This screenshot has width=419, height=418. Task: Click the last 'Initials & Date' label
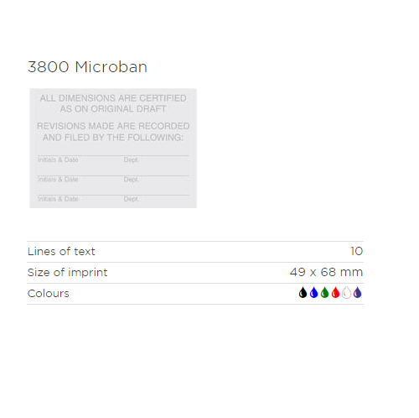point(58,199)
